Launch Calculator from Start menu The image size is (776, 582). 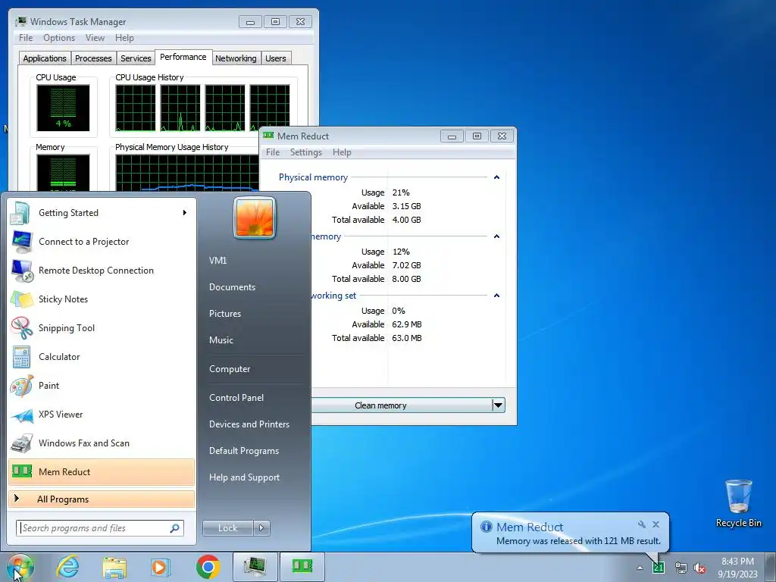coord(102,356)
